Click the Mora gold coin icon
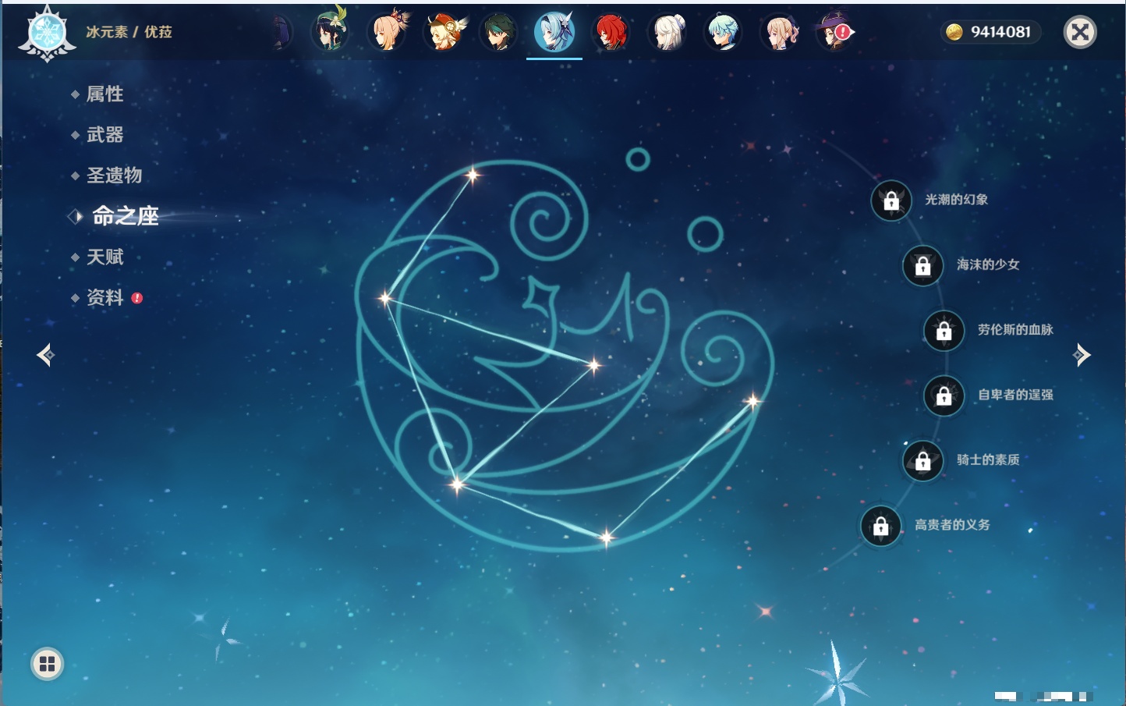Screen dimensions: 1126x706 954,32
